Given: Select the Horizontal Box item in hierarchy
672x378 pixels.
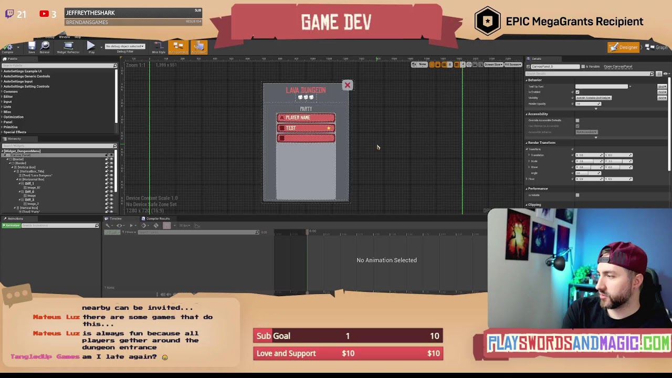Looking at the screenshot, I should pyautogui.click(x=33, y=180).
